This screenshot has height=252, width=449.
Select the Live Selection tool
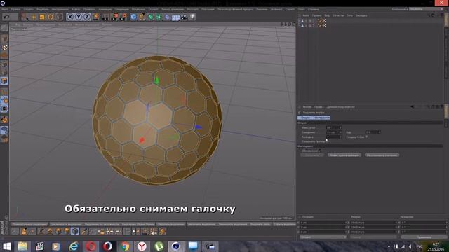[x=25, y=17]
